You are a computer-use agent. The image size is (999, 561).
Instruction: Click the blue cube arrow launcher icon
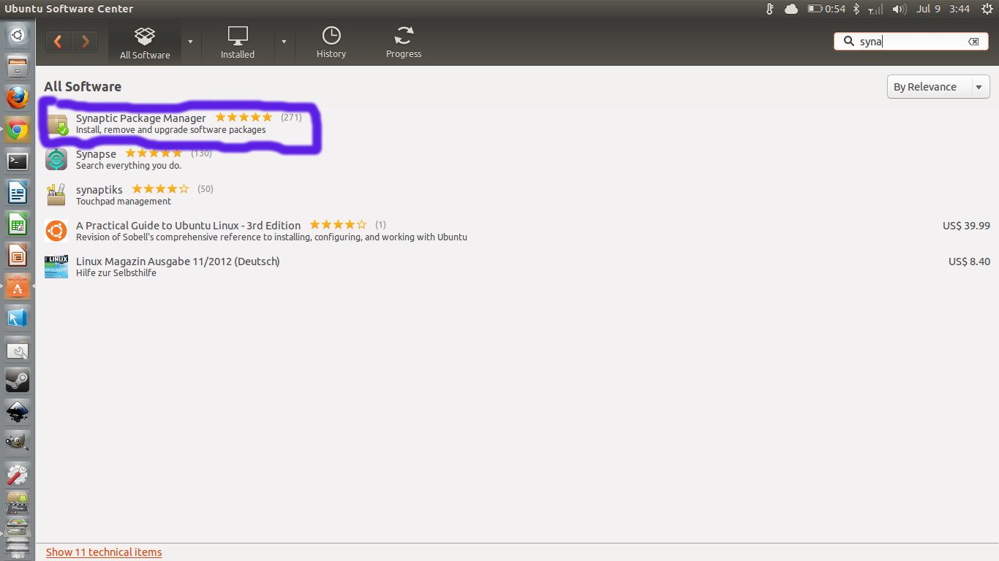18,318
